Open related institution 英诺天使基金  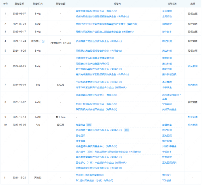pos(169,109)
